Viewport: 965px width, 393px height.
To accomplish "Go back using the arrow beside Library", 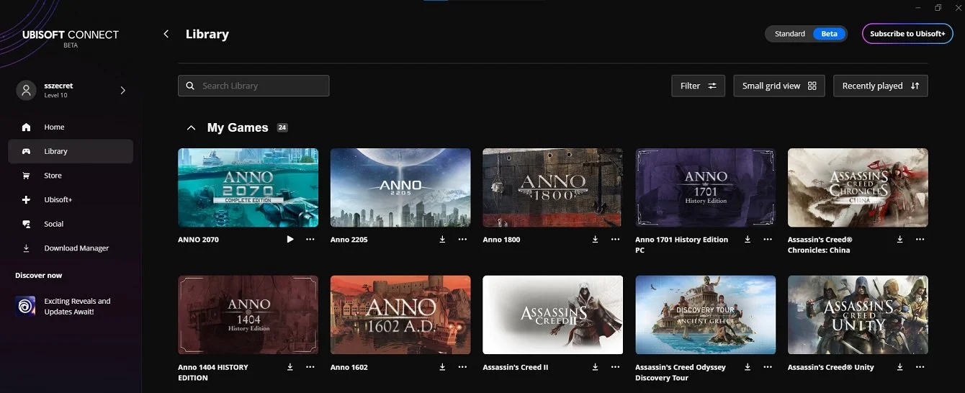I will [166, 34].
